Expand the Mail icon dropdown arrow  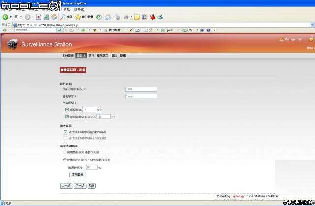click(x=112, y=17)
